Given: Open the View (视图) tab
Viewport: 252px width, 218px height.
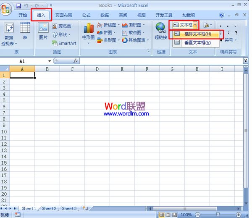Looking at the screenshot, I should [142, 15].
